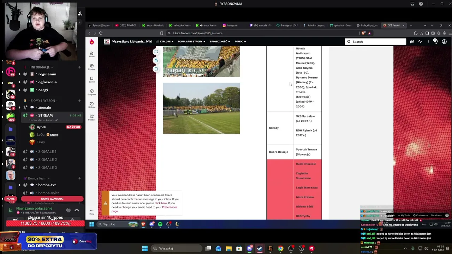Screen dimensions: 452x254
Task: Click the Ruch Chorzów table entry
Action: coord(306,164)
